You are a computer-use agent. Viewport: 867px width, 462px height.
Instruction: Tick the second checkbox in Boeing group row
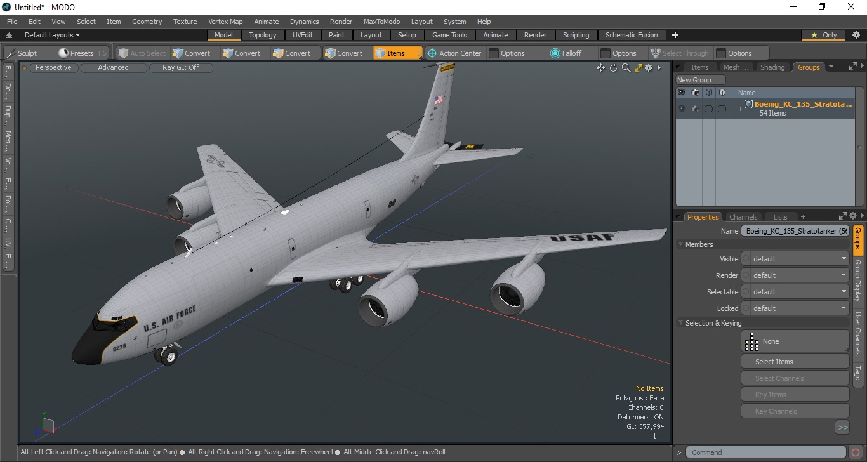click(722, 109)
